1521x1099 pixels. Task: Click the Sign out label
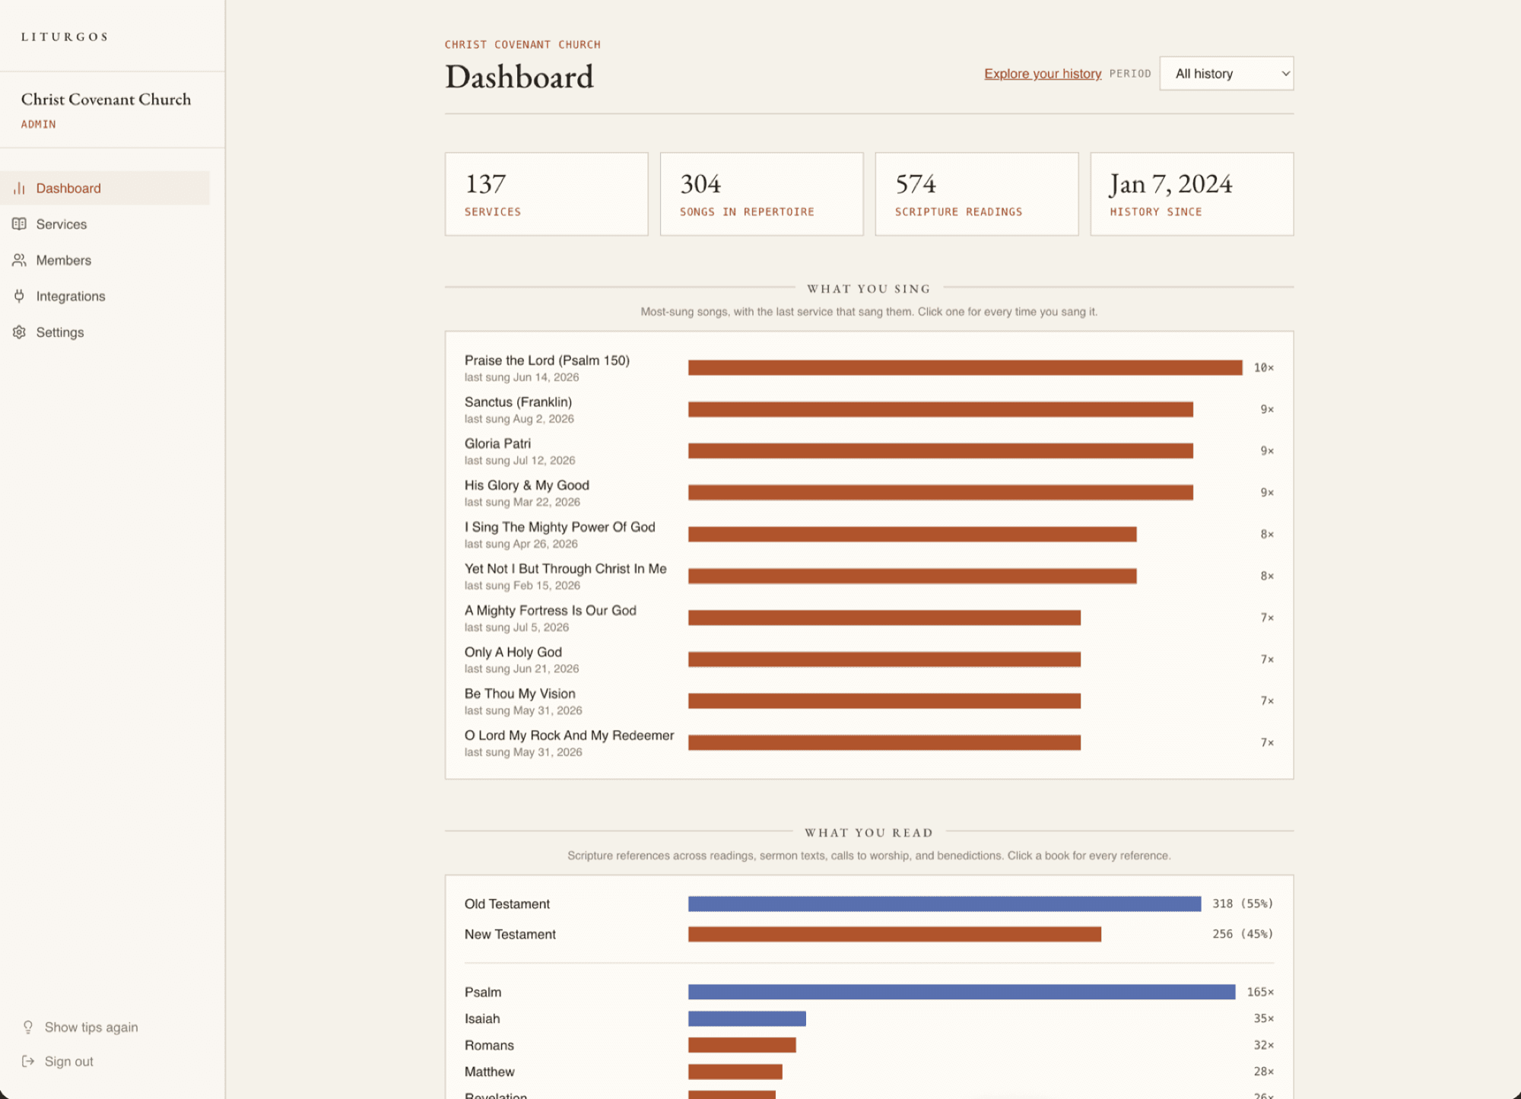coord(69,1062)
